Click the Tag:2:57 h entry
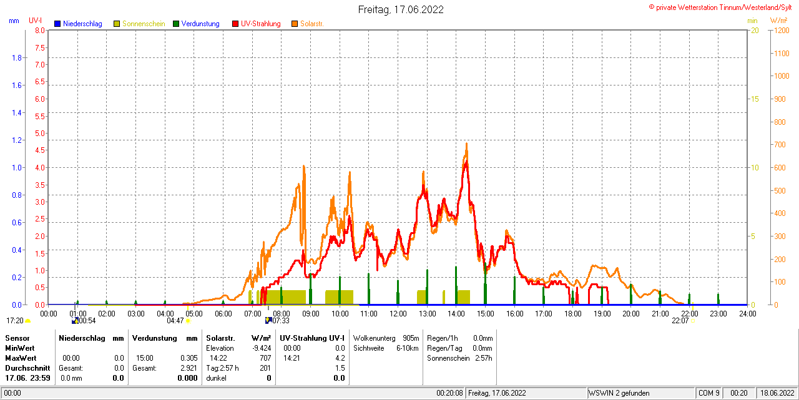This screenshot has width=799, height=400. pos(222,368)
